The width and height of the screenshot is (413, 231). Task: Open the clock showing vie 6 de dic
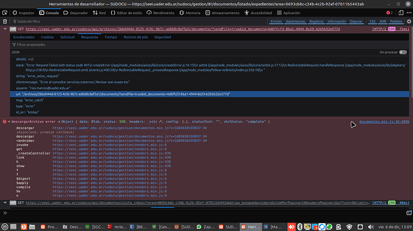click(x=395, y=227)
